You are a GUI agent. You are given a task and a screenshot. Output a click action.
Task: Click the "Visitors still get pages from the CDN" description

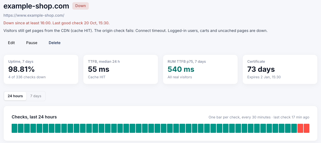136,31
